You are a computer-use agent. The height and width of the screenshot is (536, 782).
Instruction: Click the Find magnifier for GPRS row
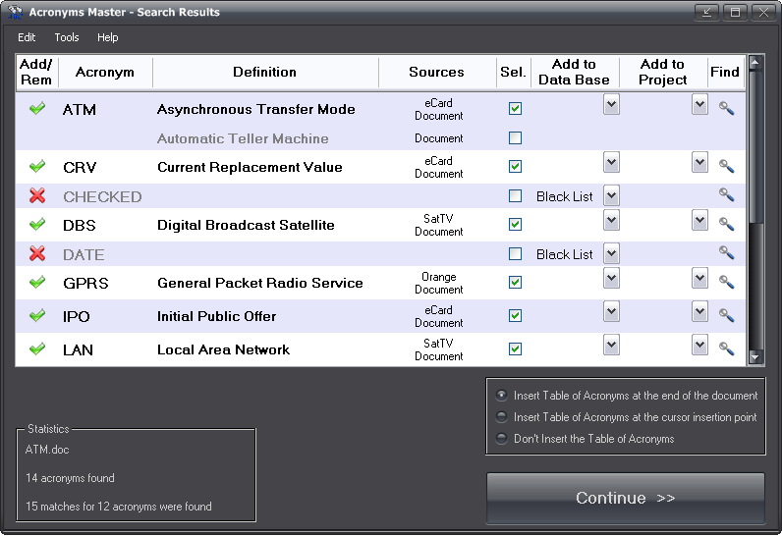(x=726, y=282)
